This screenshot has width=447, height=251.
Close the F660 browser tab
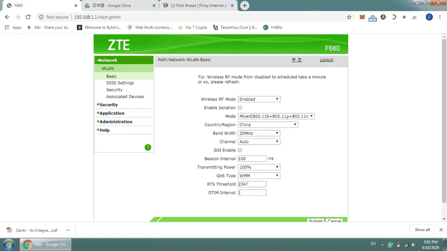pyautogui.click(x=76, y=6)
